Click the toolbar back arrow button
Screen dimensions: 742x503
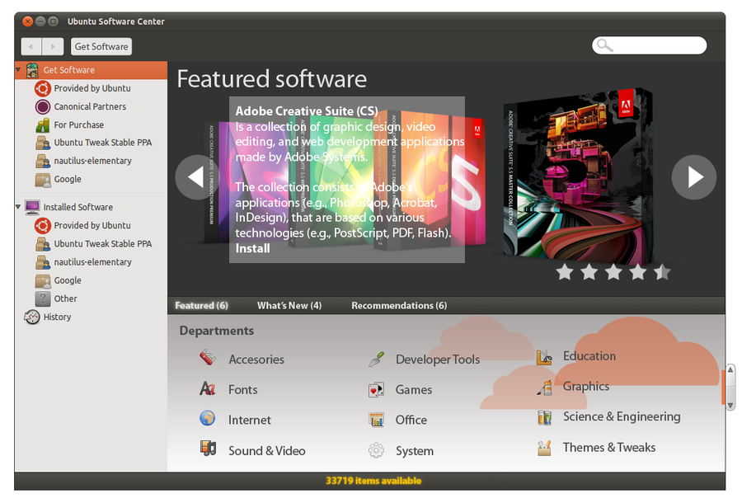coord(31,46)
